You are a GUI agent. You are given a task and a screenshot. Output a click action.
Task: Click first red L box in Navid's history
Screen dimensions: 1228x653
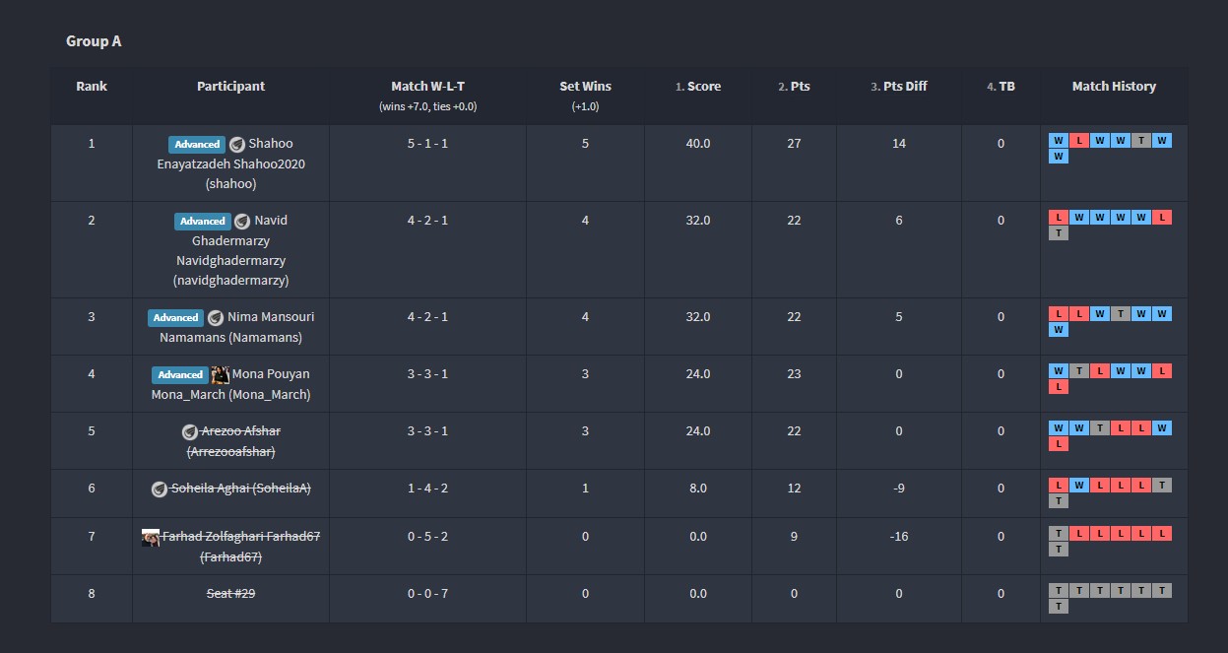click(1059, 218)
